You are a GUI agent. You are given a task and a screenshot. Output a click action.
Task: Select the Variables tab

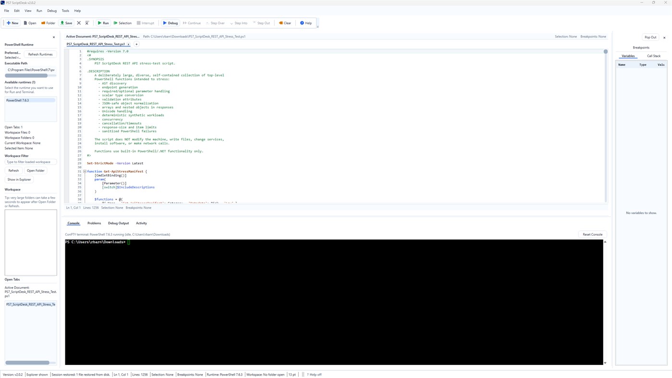click(628, 56)
